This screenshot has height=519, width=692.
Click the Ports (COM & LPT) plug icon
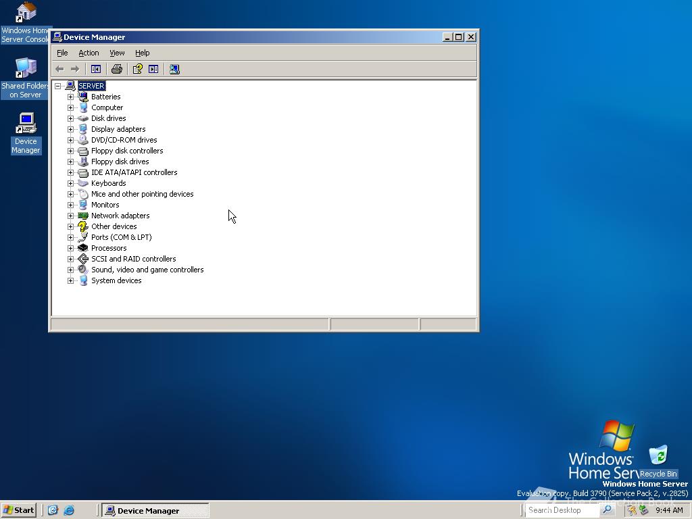click(83, 237)
